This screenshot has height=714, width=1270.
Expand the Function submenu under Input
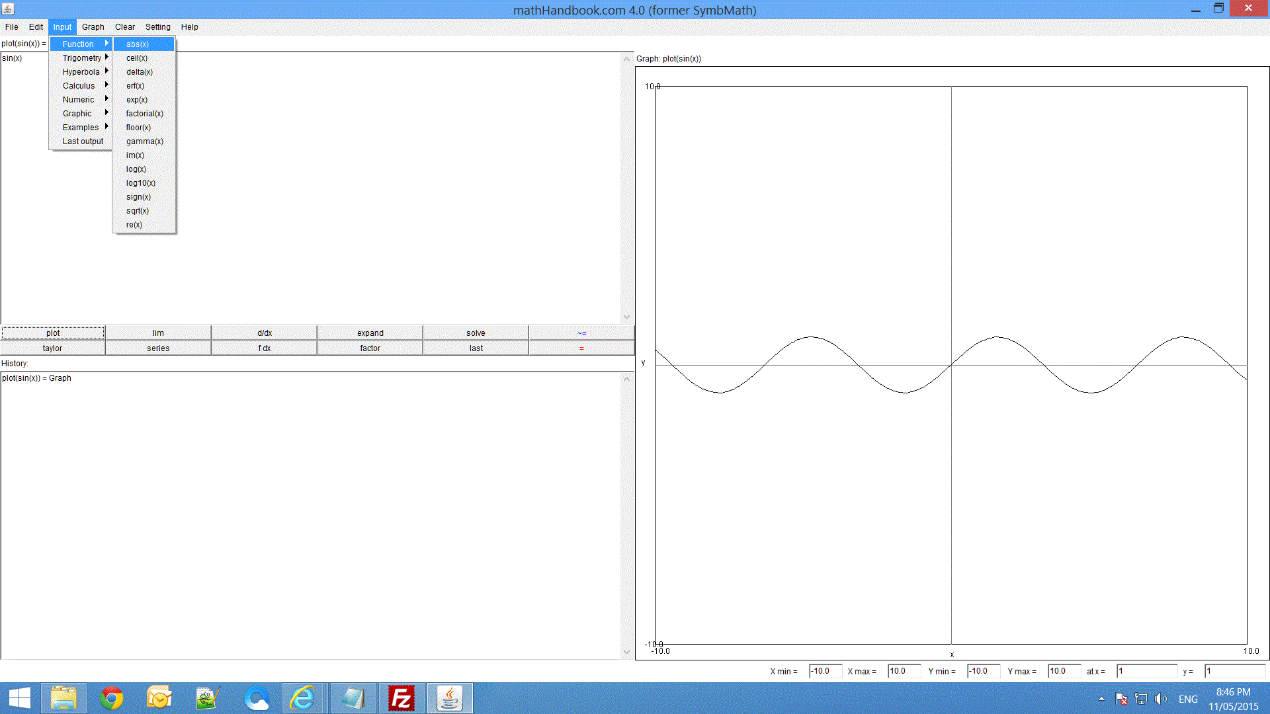(79, 43)
